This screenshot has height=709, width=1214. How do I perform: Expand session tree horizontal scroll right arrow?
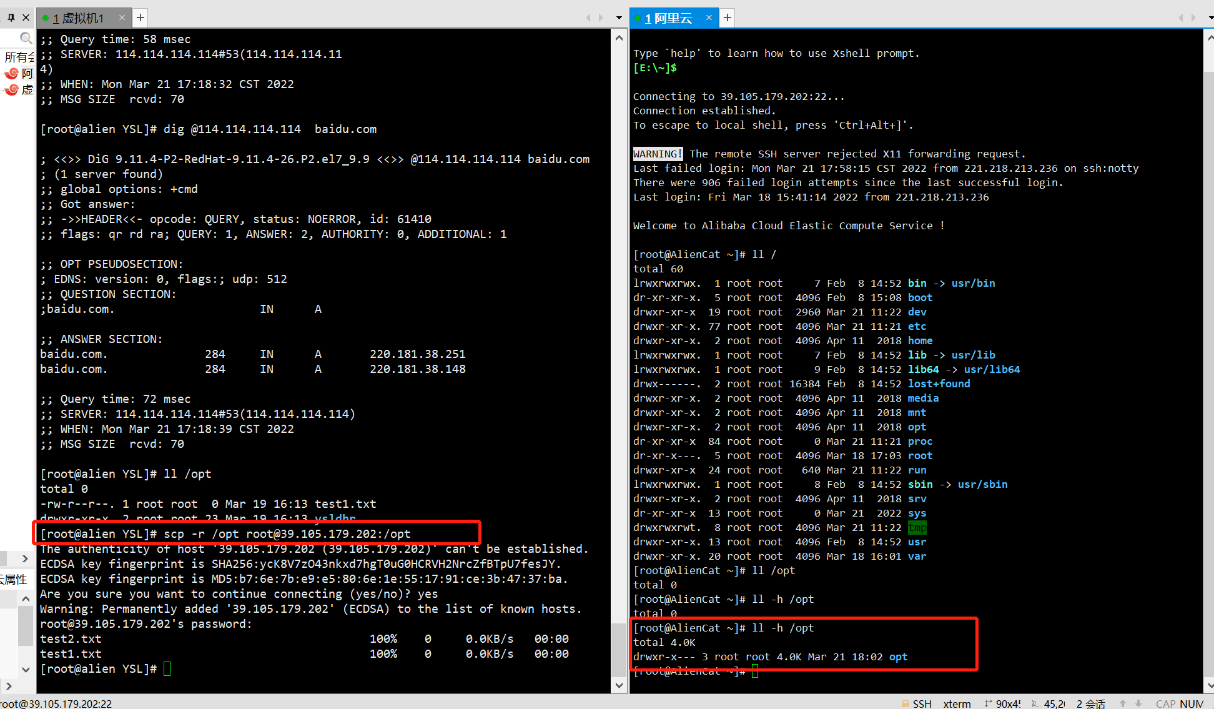[25, 558]
